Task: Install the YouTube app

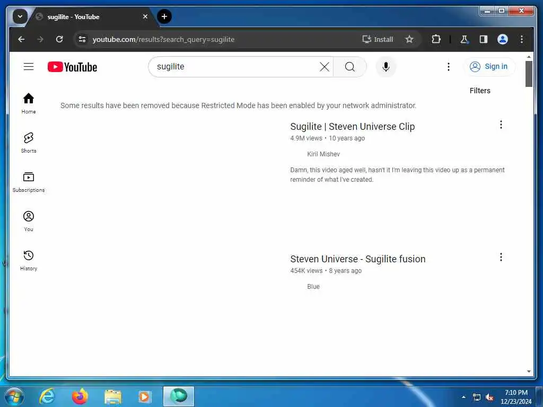Action: point(378,39)
